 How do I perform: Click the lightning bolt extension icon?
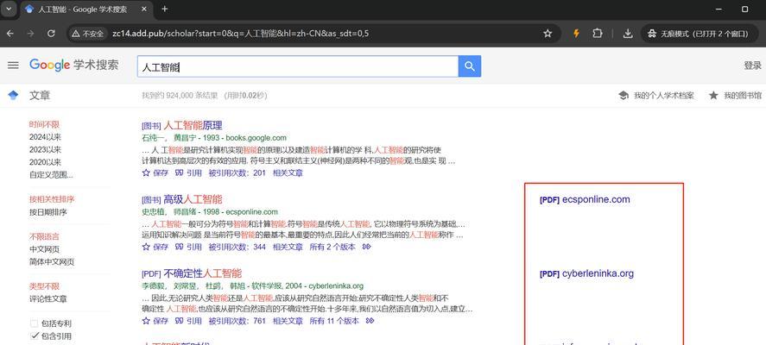[577, 33]
